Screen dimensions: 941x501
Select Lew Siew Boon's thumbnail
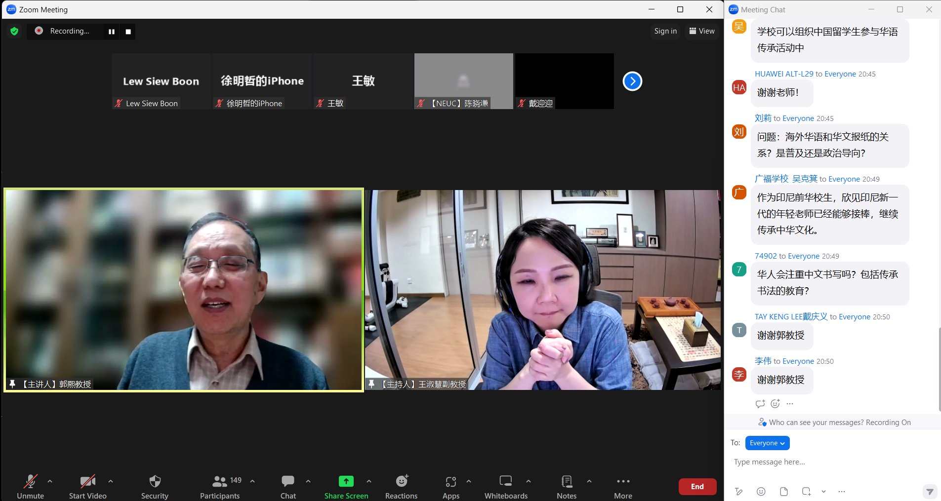coord(161,81)
